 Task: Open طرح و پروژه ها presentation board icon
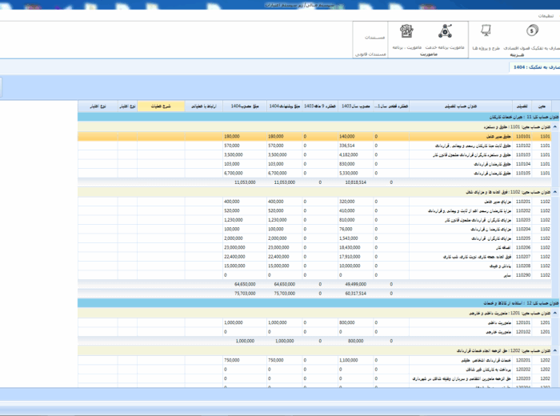486,31
